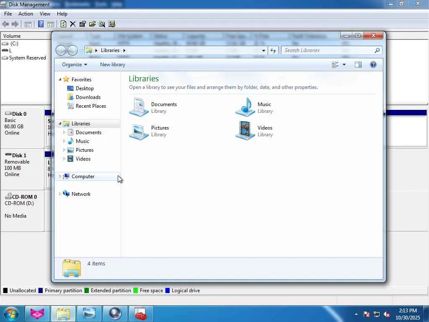Click the change view icon in Explorer
The height and width of the screenshot is (322, 429).
coord(335,65)
